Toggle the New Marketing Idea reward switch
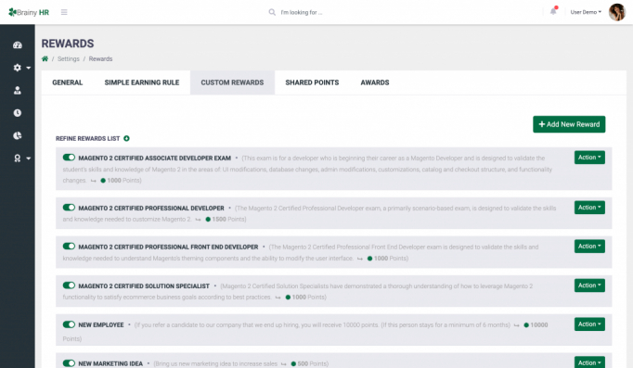Screen dimensions: 633x368 coord(69,362)
